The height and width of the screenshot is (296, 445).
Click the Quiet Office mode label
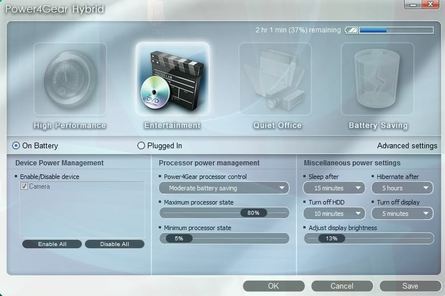(x=278, y=126)
